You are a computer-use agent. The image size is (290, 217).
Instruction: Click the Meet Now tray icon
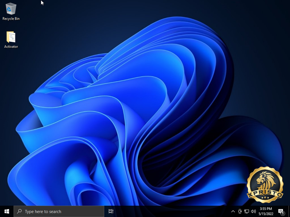click(240, 211)
